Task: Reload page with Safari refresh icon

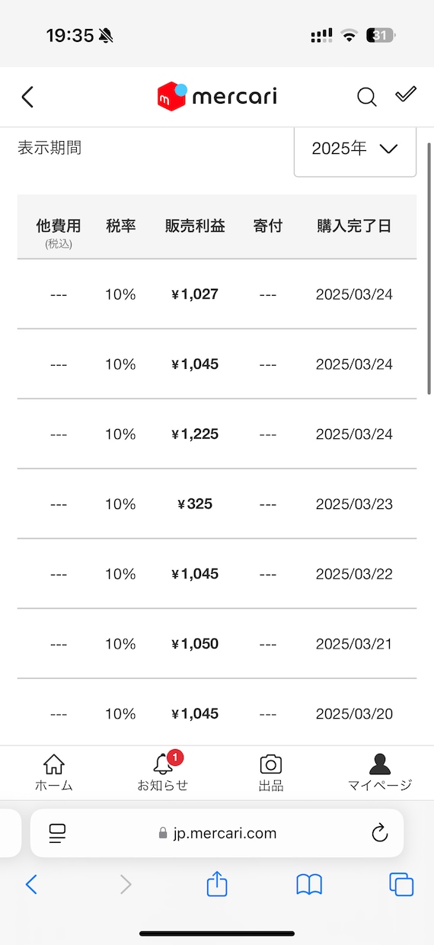Action: click(x=380, y=833)
